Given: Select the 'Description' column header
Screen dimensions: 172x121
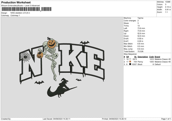Looking at the screenshot, I should (x=143, y=57).
